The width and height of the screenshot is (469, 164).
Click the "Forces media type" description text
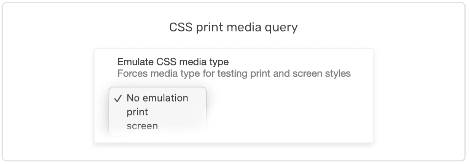pos(234,74)
